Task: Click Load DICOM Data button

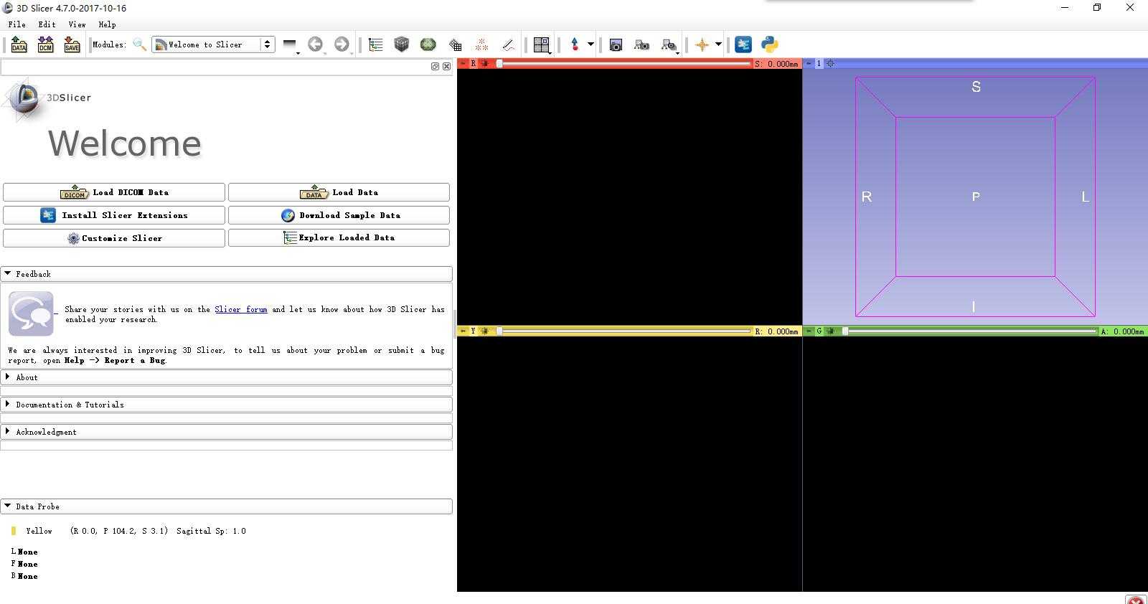Action: (x=114, y=192)
